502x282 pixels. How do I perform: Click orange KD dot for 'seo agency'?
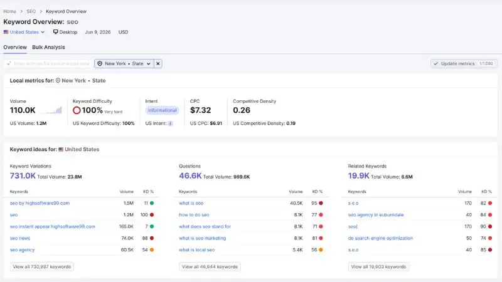click(152, 249)
